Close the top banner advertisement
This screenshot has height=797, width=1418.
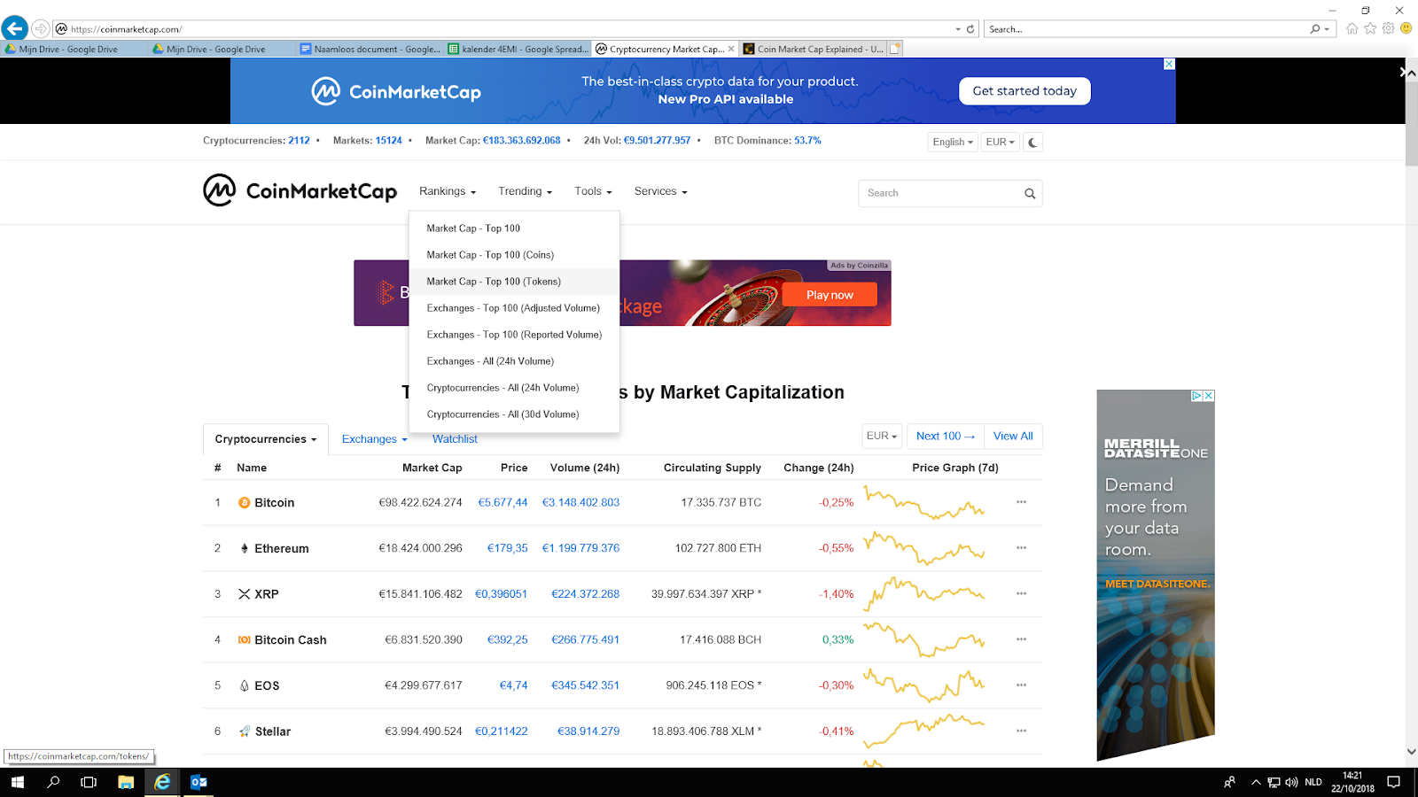[x=1169, y=64]
